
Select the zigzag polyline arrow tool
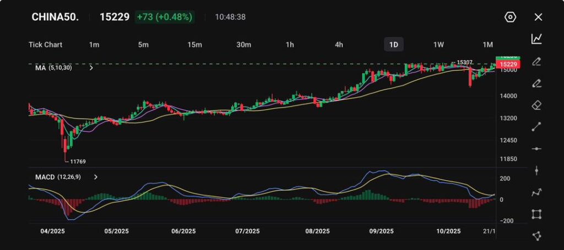click(536, 192)
